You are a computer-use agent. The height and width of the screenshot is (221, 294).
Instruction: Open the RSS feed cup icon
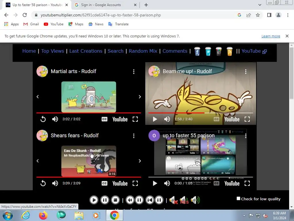tap(229, 51)
